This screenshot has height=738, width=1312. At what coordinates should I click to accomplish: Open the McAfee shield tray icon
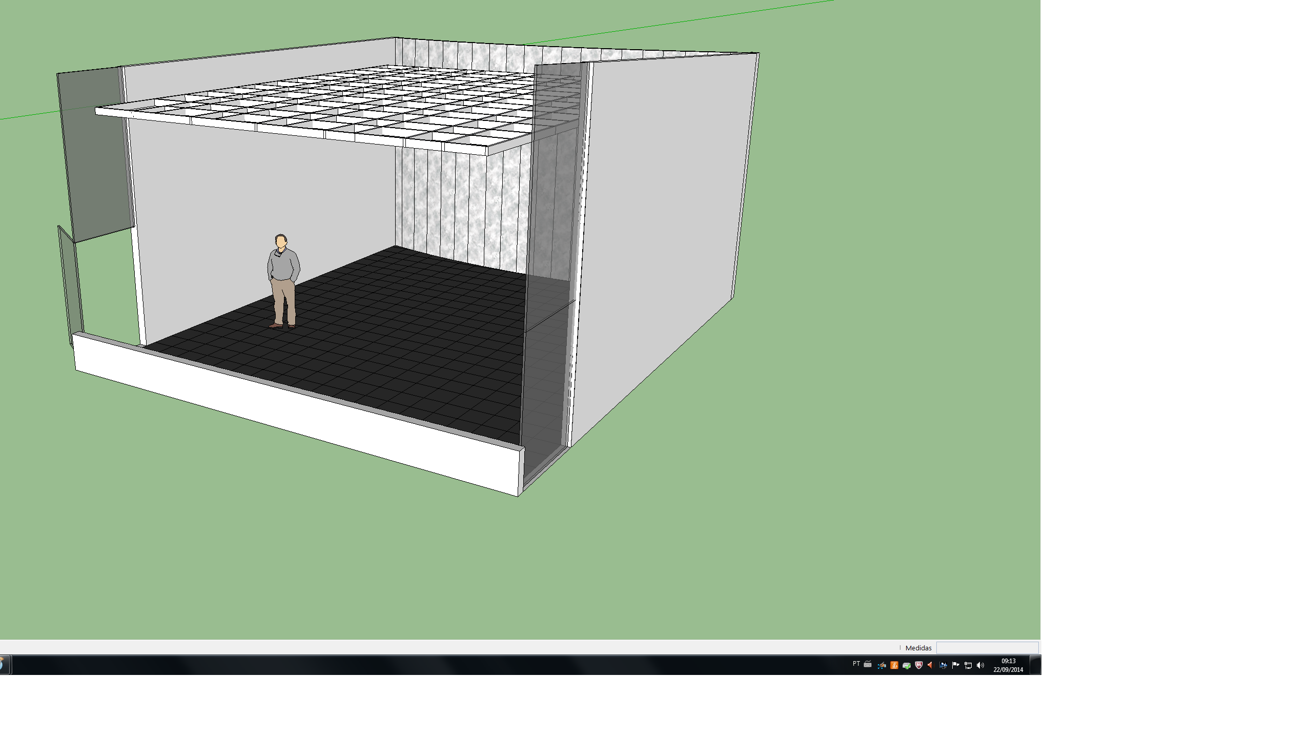918,665
